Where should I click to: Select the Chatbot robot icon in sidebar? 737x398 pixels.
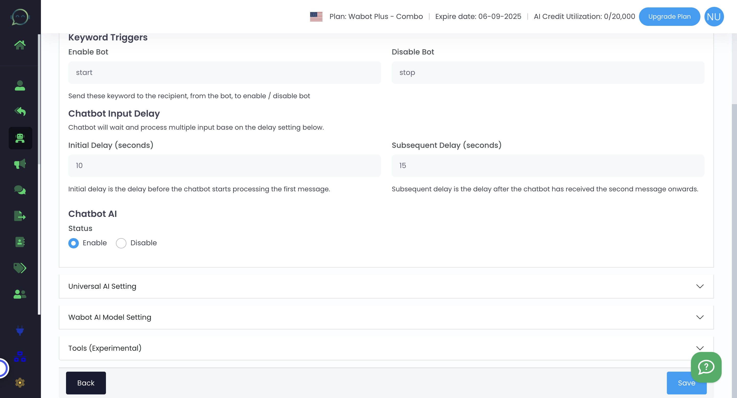click(20, 138)
